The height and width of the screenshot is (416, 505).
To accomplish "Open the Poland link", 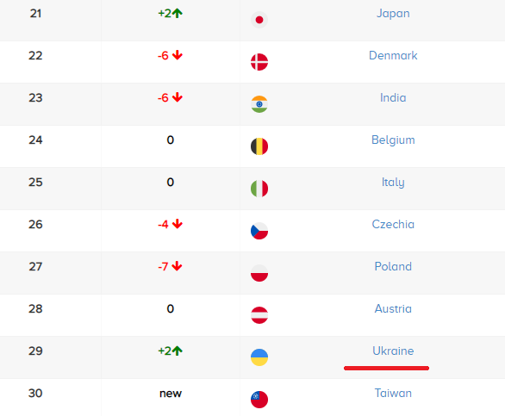I will click(393, 267).
